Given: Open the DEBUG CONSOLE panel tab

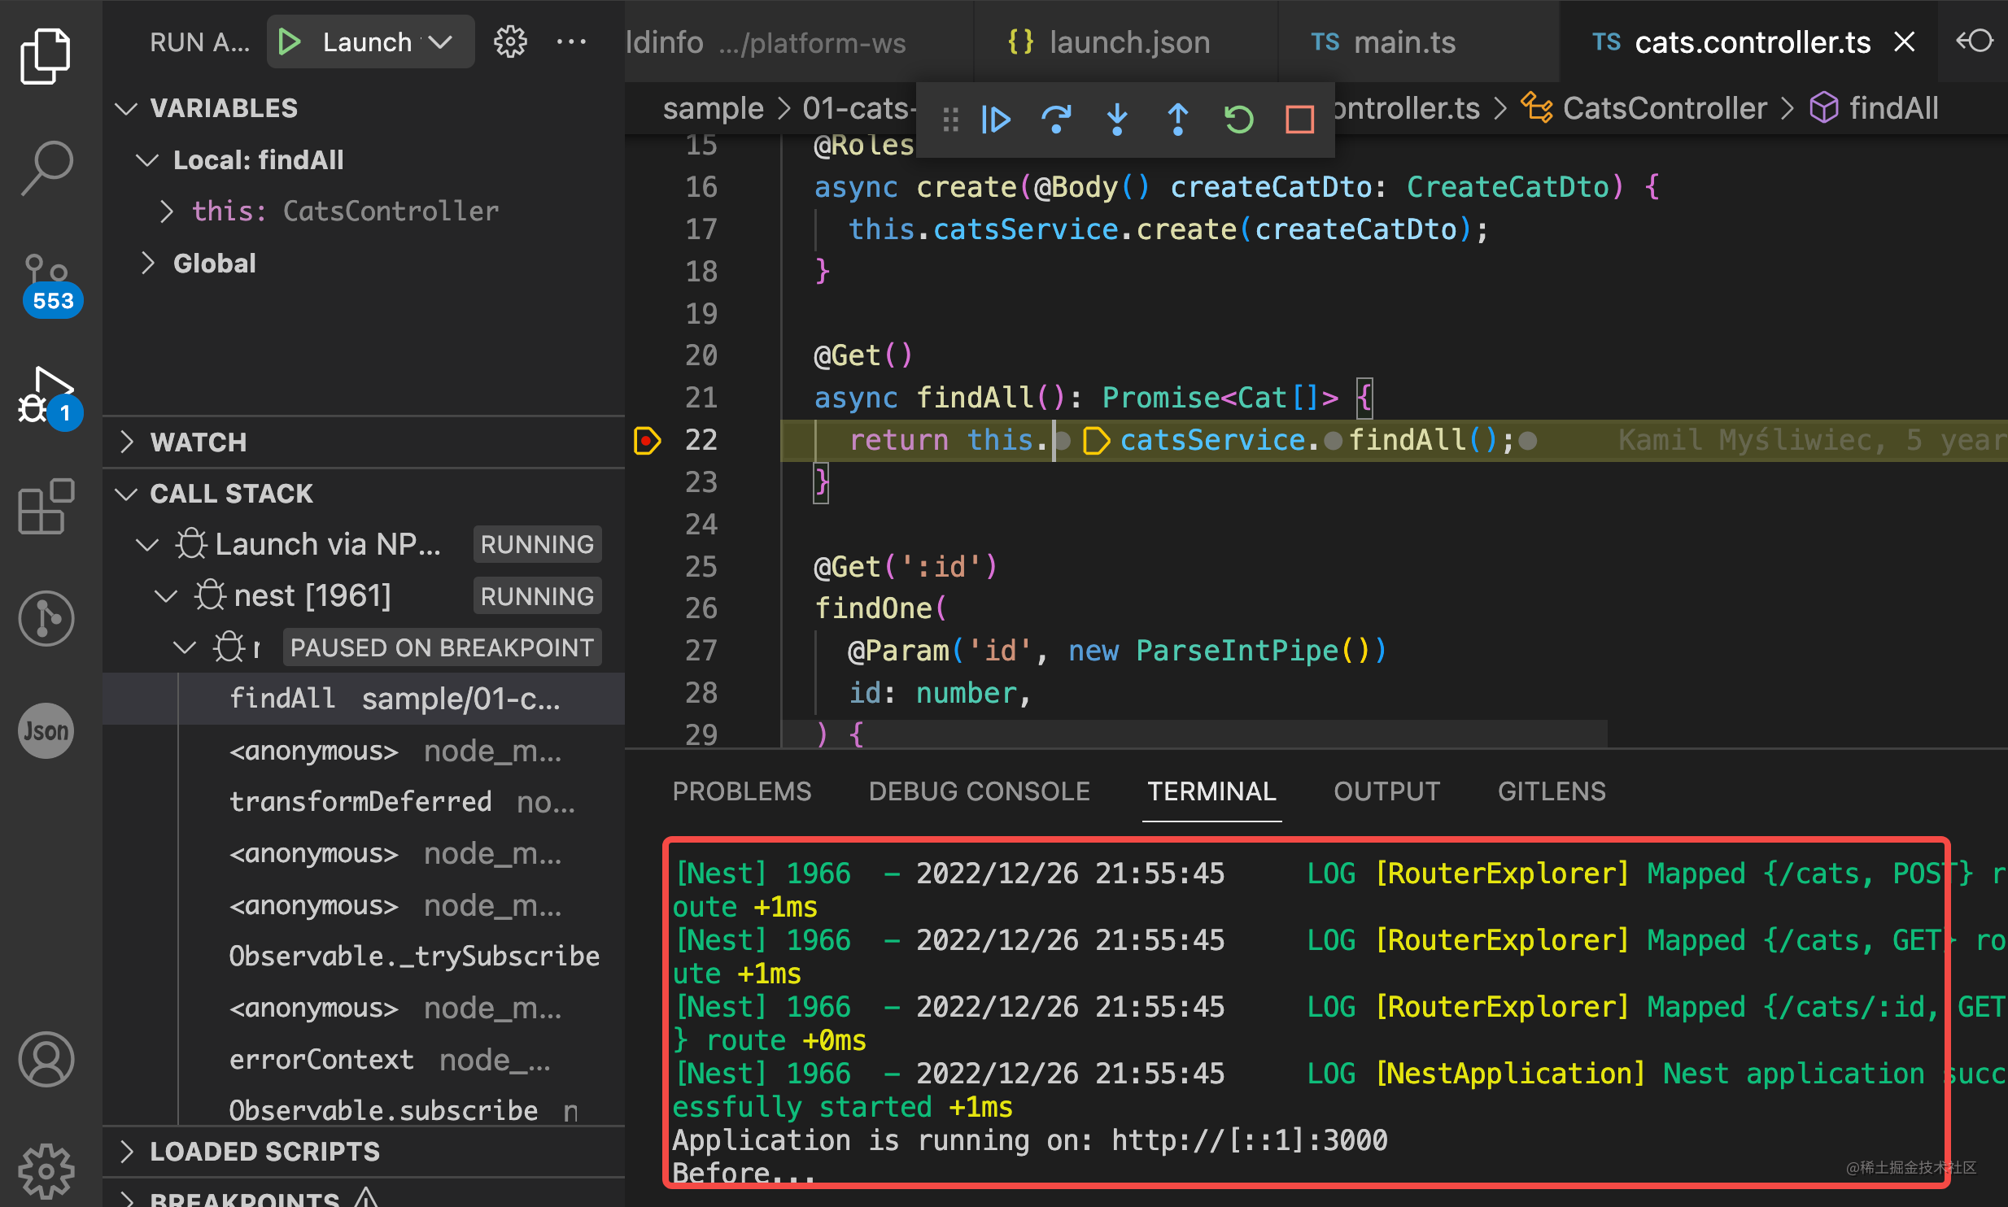Looking at the screenshot, I should click(979, 791).
